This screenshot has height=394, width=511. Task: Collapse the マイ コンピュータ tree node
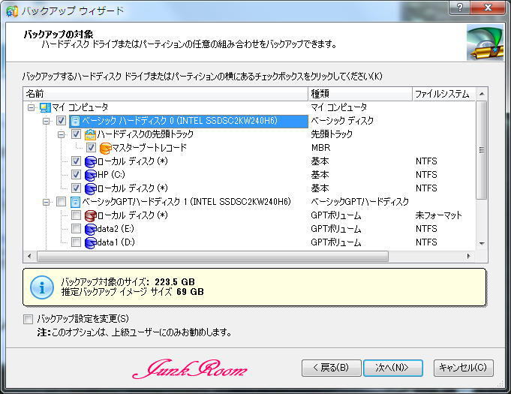32,107
